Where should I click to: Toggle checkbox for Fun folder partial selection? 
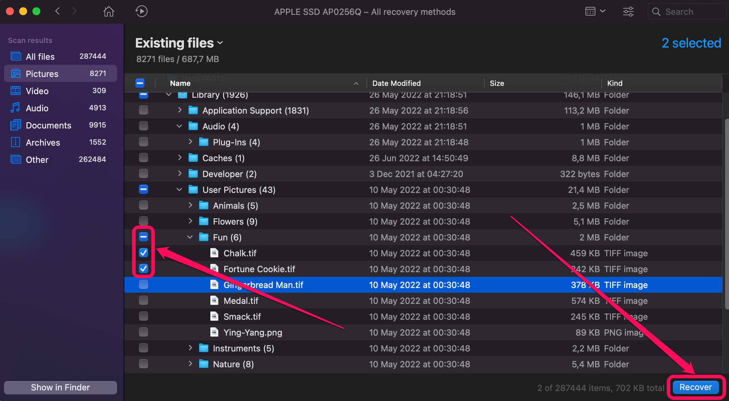point(143,236)
